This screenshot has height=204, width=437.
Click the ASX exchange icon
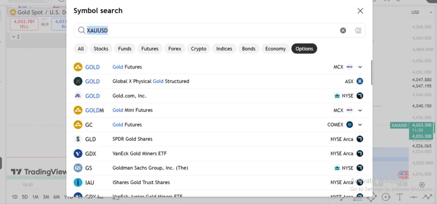tap(360, 81)
